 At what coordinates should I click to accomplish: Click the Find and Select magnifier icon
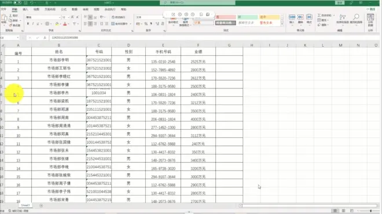[x=356, y=19]
